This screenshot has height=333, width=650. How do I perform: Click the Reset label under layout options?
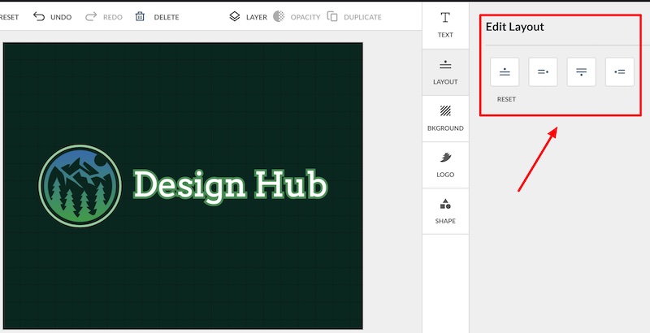506,99
